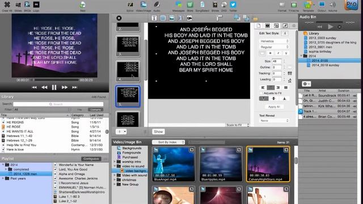The width and height of the screenshot is (363, 204).
Task: Open the Scale to Fit dropdown
Action: pos(238,125)
